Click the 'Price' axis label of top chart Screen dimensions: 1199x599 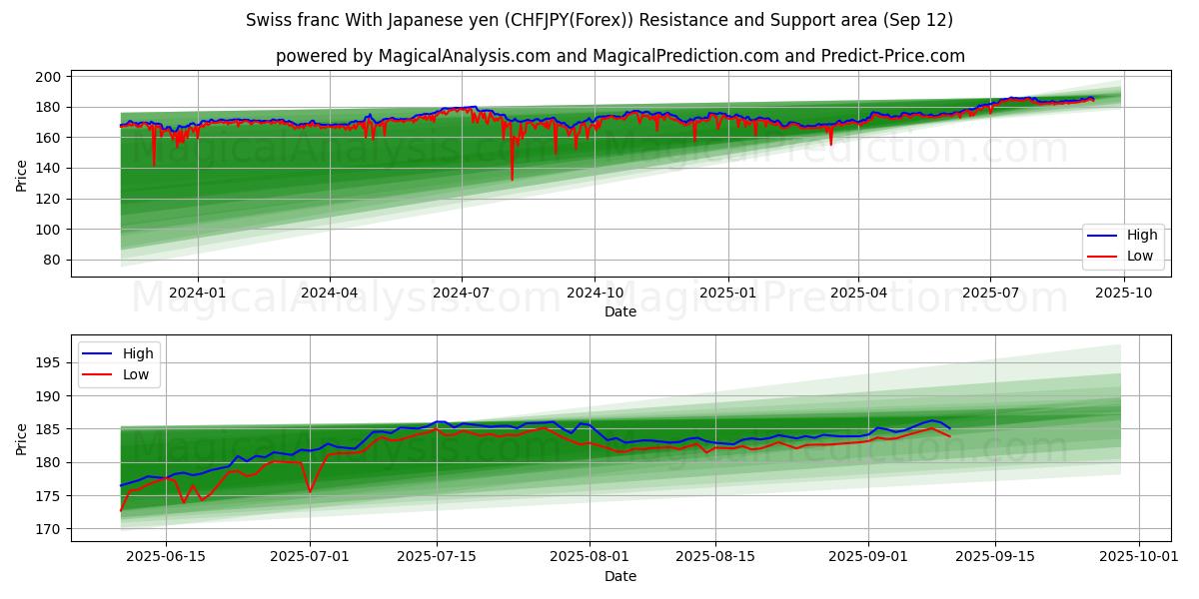[22, 176]
